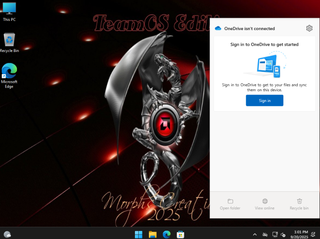Image resolution: width=320 pixels, height=239 pixels.
Task: Click 'Sign in to OneDrive to get started' heading
Action: click(x=264, y=44)
